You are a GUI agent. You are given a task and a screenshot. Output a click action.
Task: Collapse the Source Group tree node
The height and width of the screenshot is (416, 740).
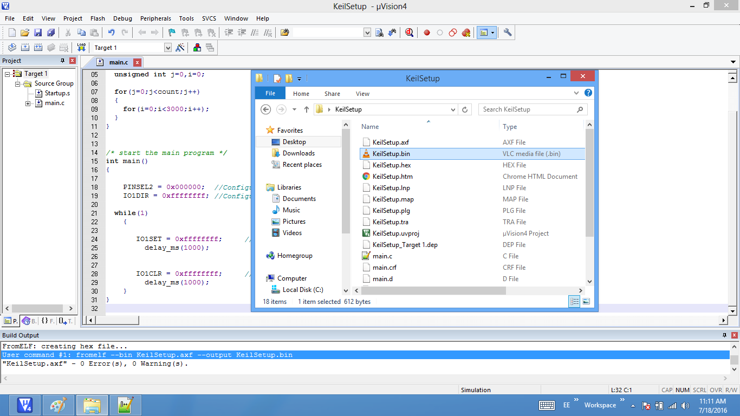coord(17,83)
